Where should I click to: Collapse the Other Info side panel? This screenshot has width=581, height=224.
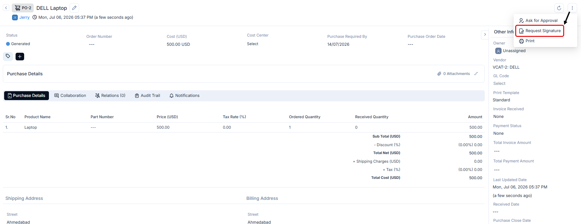(485, 35)
